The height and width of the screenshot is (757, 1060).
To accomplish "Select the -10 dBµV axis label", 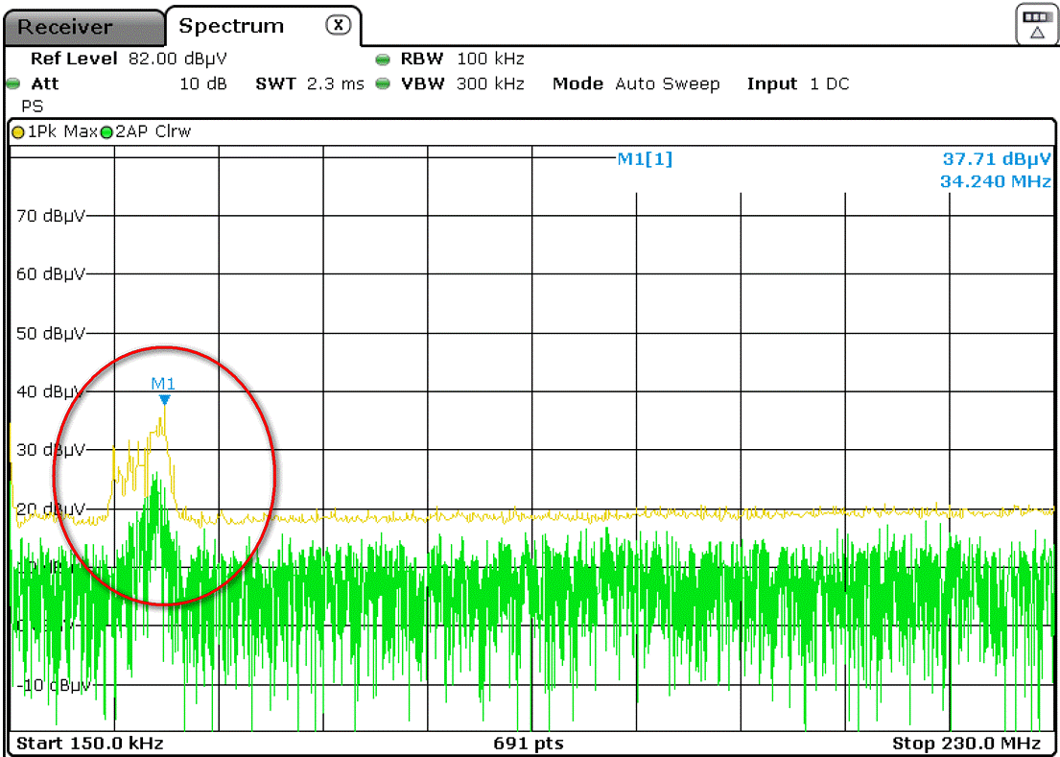I will point(52,685).
